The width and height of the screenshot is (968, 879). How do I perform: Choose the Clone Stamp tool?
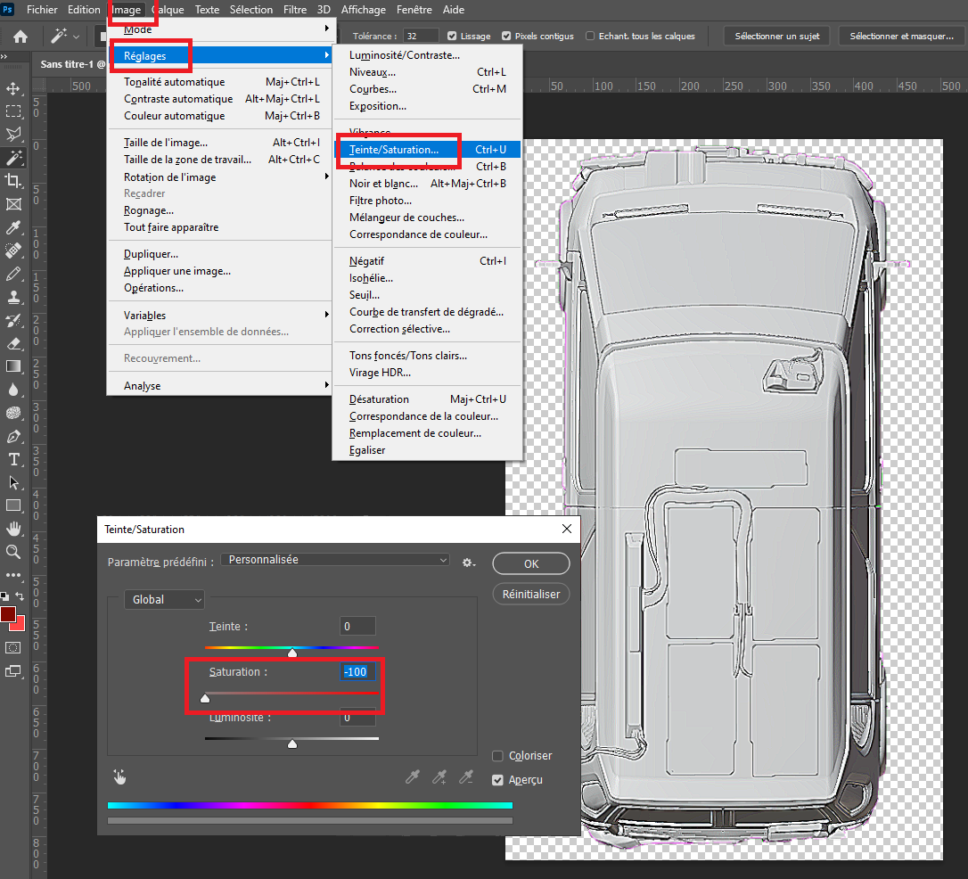pyautogui.click(x=13, y=298)
